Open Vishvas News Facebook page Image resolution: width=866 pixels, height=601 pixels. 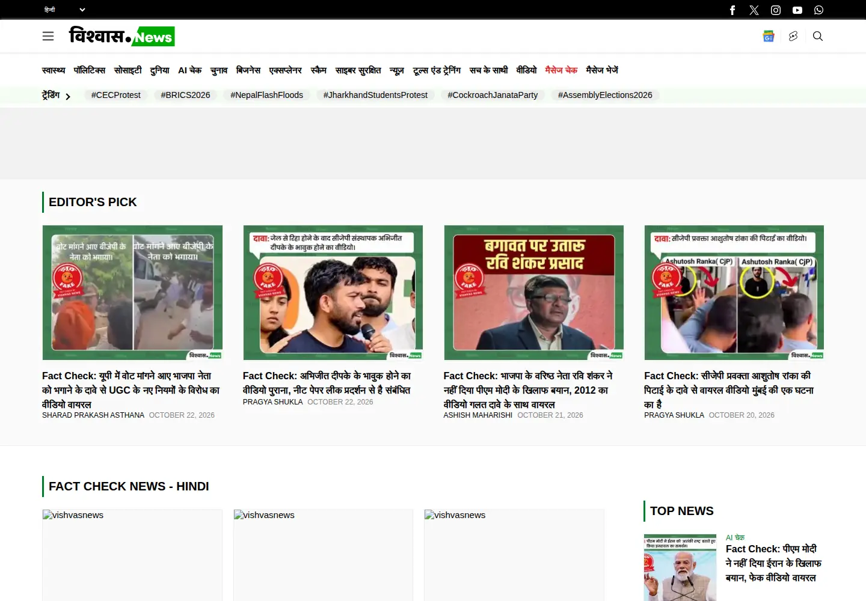tap(732, 10)
